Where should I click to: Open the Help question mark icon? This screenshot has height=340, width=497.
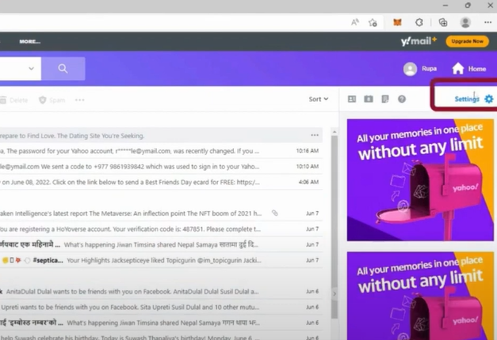click(402, 99)
